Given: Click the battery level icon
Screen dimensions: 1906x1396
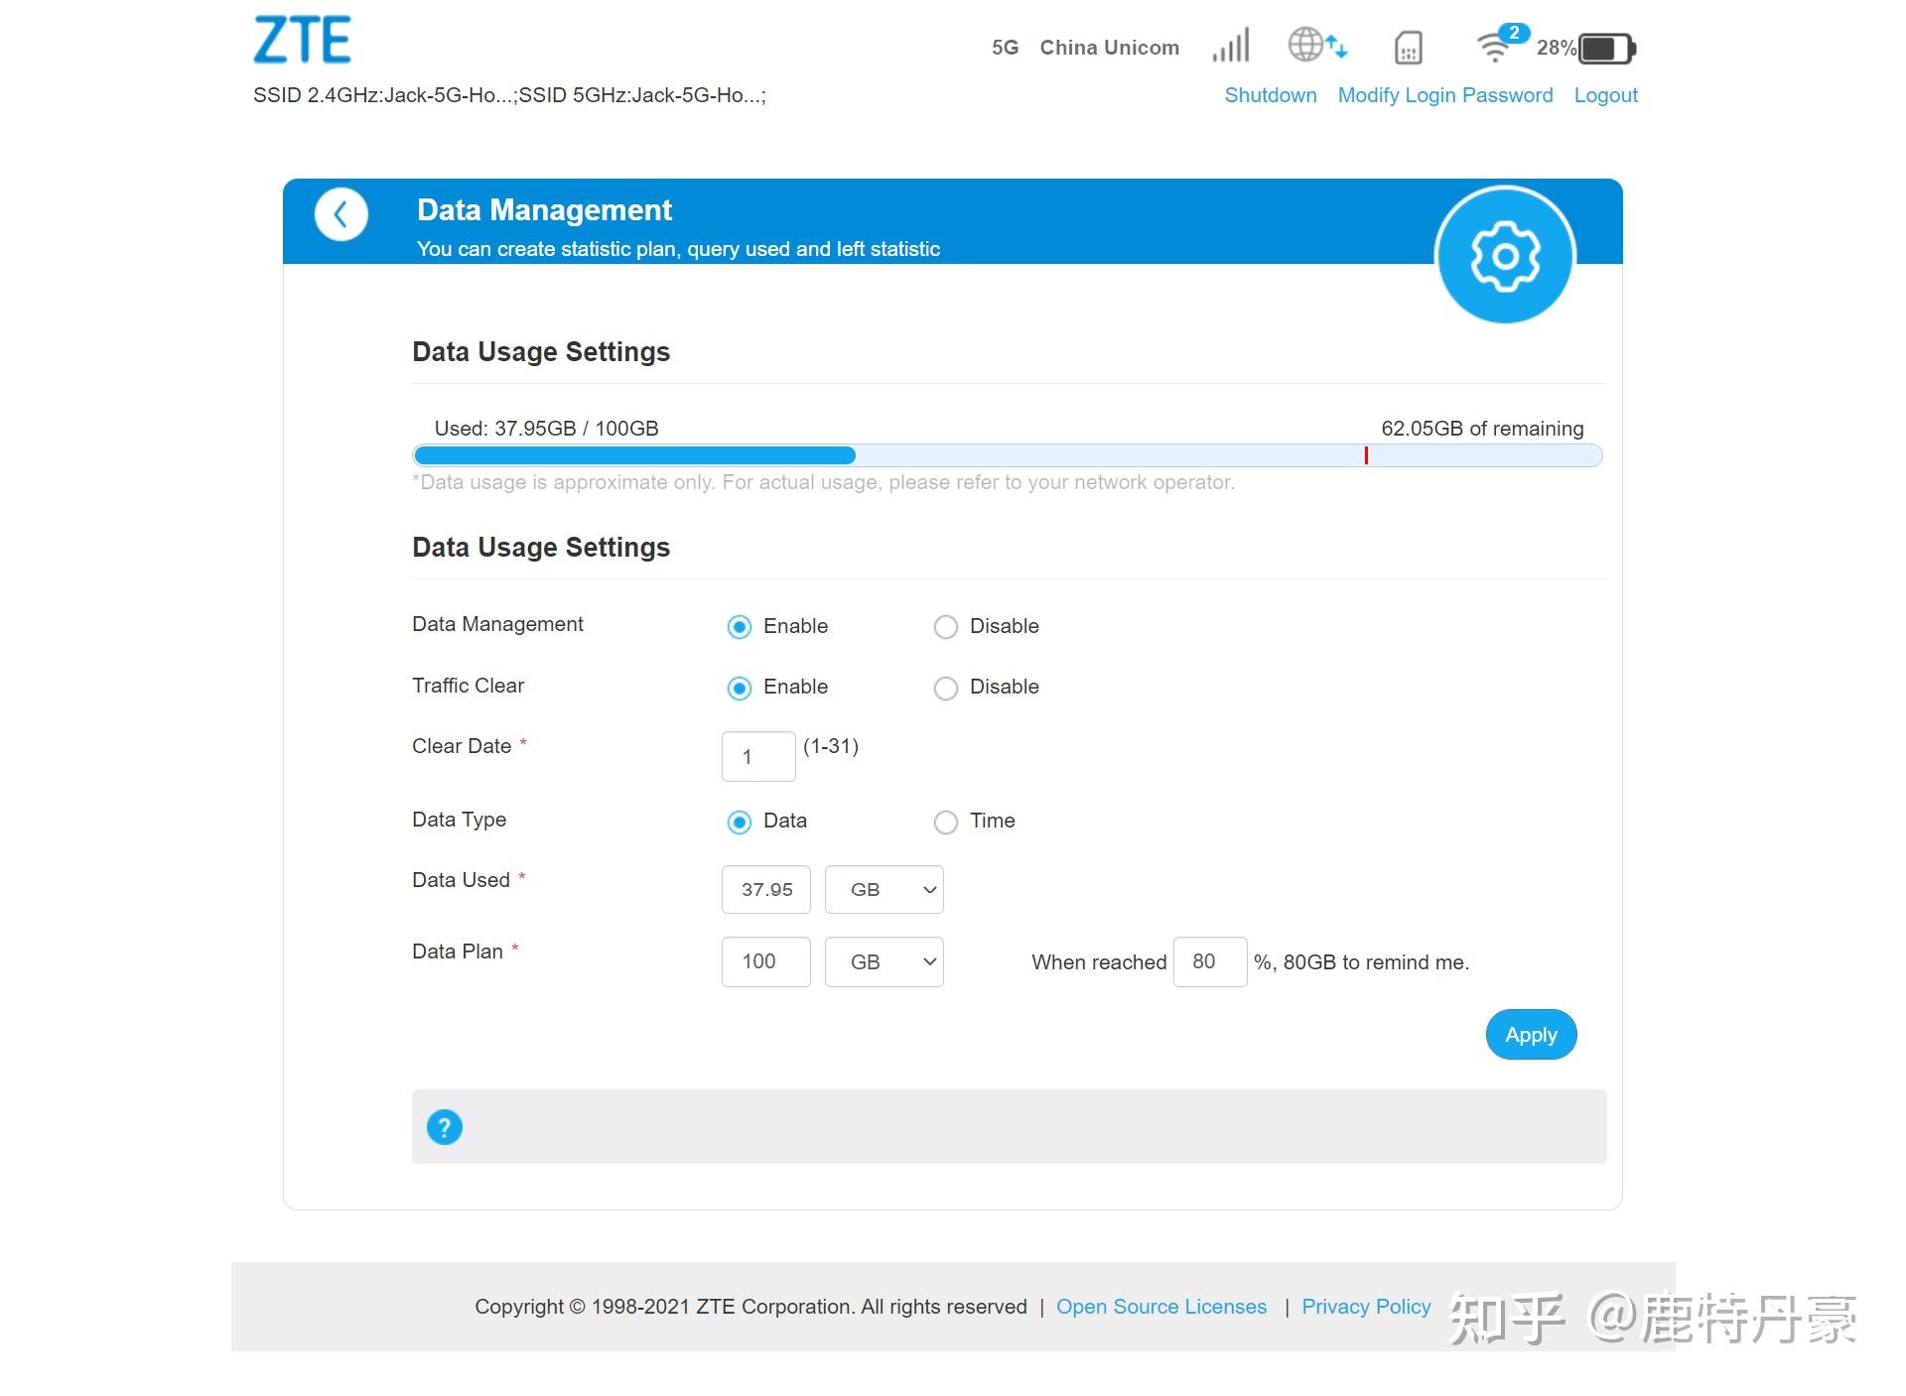Looking at the screenshot, I should coord(1606,48).
